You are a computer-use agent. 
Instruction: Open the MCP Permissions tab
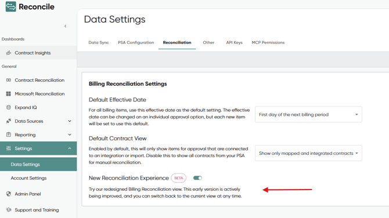pyautogui.click(x=268, y=42)
